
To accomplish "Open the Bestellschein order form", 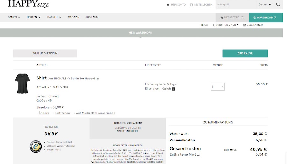I will point(201,5).
